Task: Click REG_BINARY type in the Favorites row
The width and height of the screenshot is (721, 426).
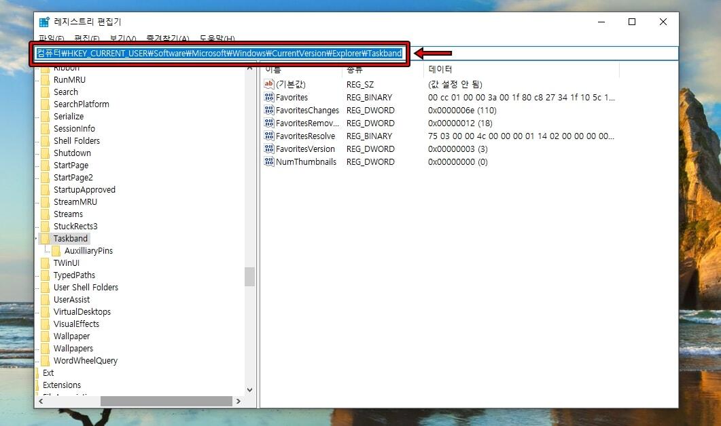Action: tap(369, 97)
